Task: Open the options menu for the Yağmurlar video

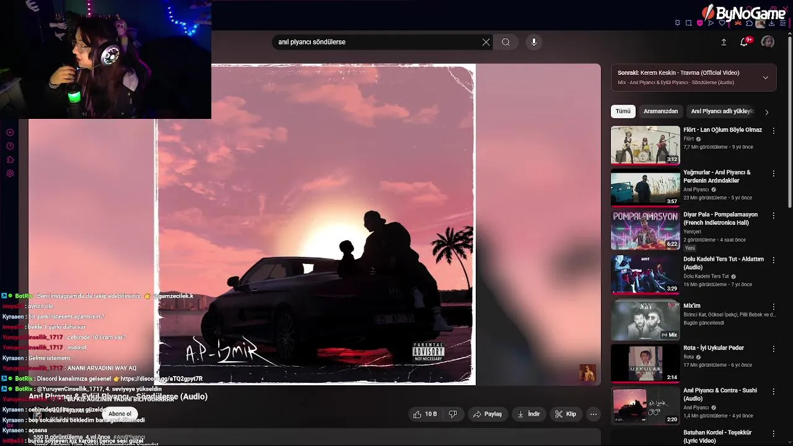Action: [x=773, y=173]
